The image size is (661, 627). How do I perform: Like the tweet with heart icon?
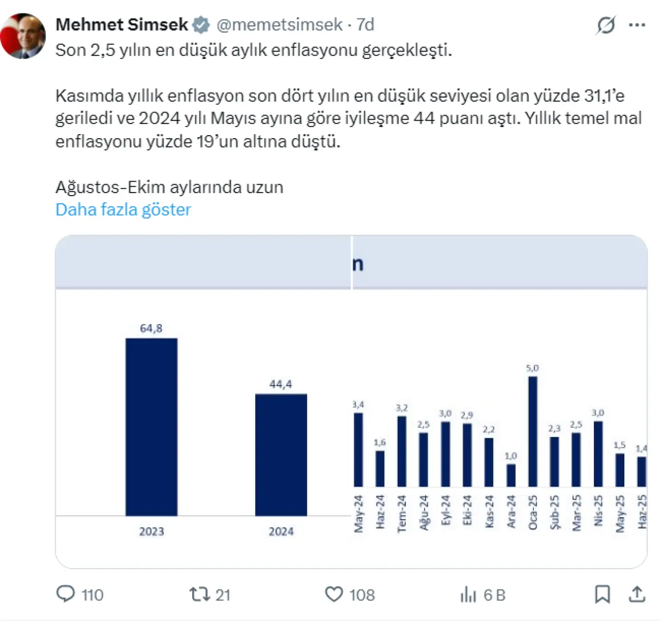334,594
